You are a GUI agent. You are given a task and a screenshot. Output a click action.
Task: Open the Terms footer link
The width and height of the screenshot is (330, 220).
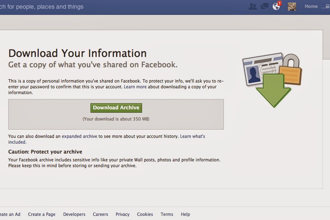click(x=167, y=214)
